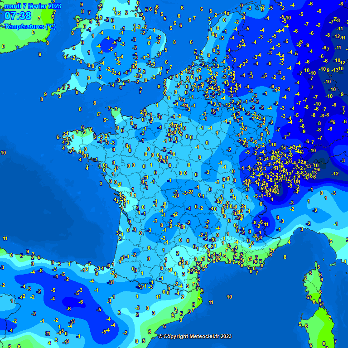Screen dimensions: 348x348
Task: Click the "-3" reading at the right edge near Italy
Action: (x=343, y=160)
